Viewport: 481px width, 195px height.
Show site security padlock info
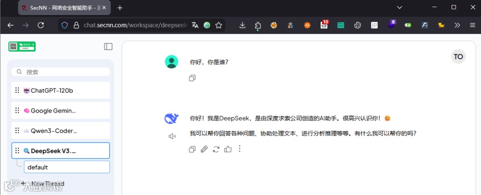pyautogui.click(x=77, y=25)
